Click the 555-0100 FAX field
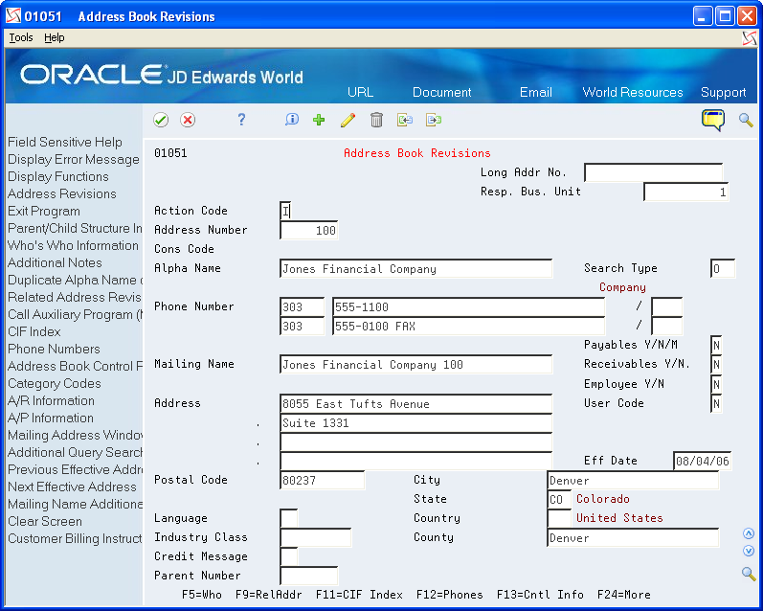This screenshot has height=611, width=763. pos(468,327)
